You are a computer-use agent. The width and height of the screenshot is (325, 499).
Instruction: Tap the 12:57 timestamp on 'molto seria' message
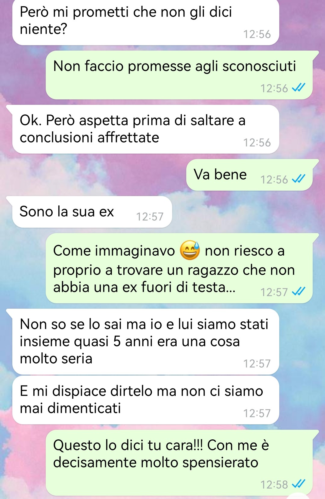[257, 363]
